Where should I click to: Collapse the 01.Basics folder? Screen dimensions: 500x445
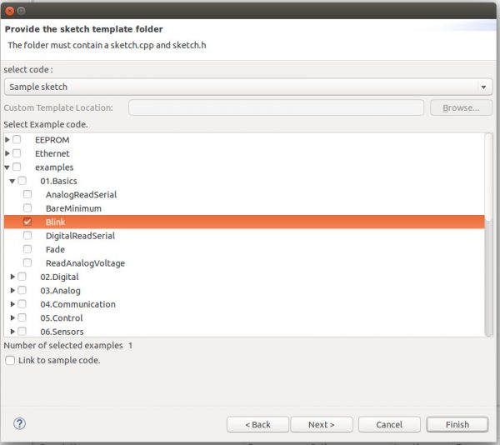(x=12, y=181)
